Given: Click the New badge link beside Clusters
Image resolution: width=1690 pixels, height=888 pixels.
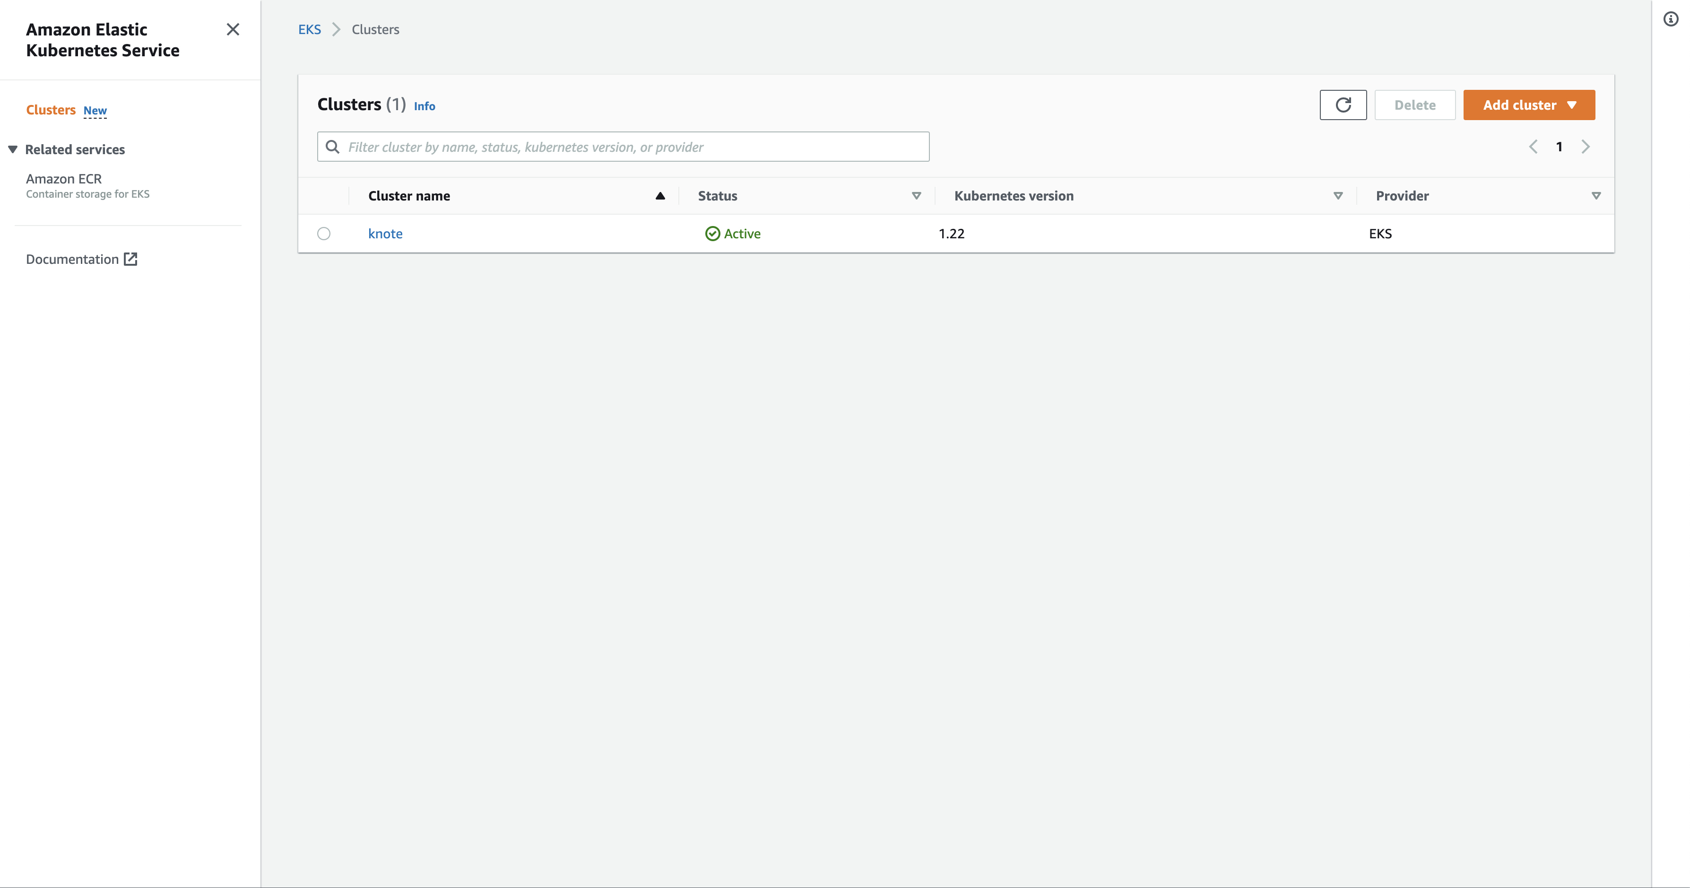Looking at the screenshot, I should coord(95,111).
